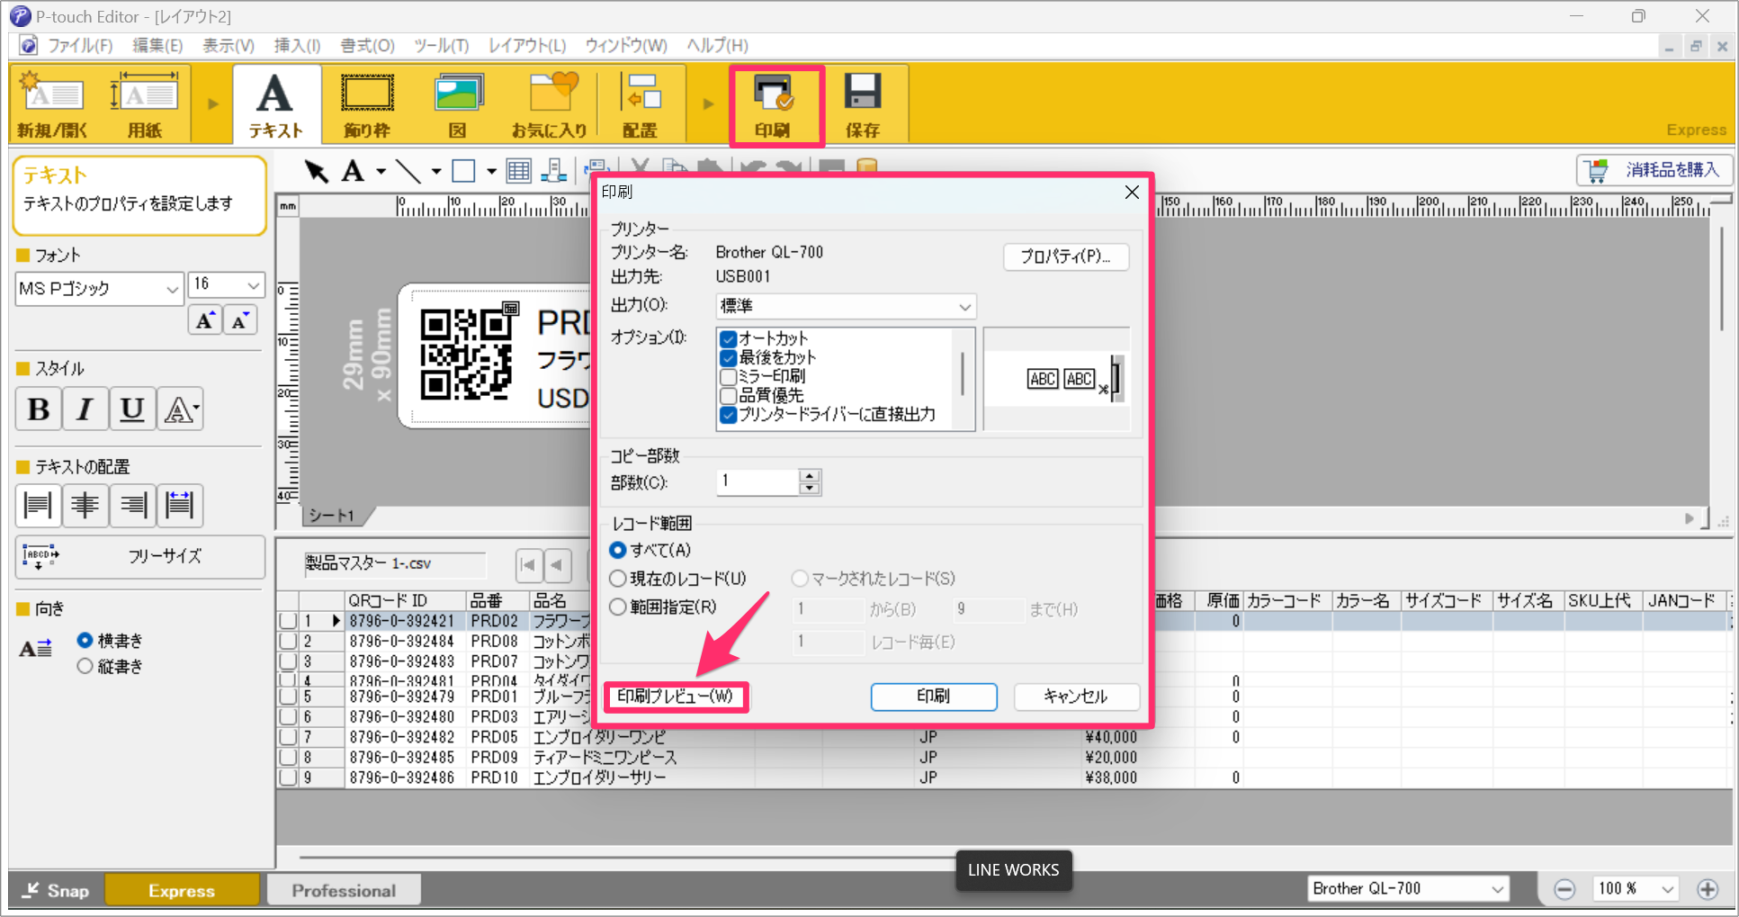
Task: Align text right
Action: 132,505
